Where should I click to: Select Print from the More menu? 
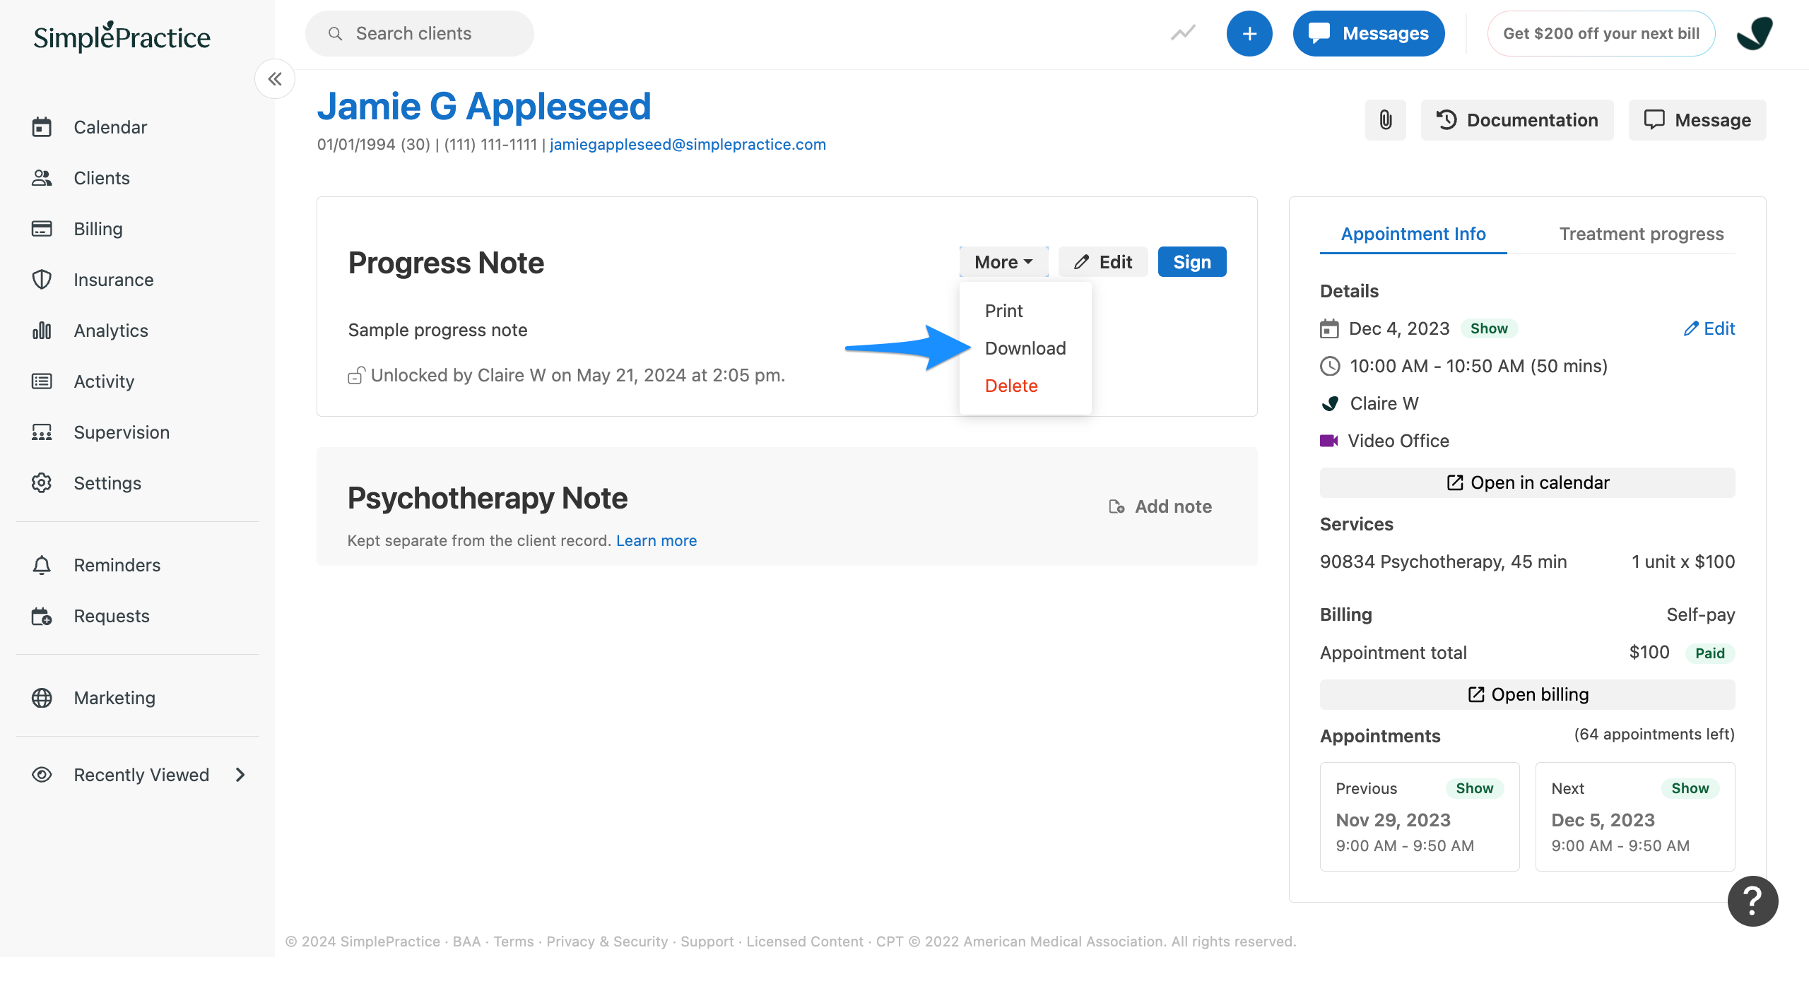1003,311
